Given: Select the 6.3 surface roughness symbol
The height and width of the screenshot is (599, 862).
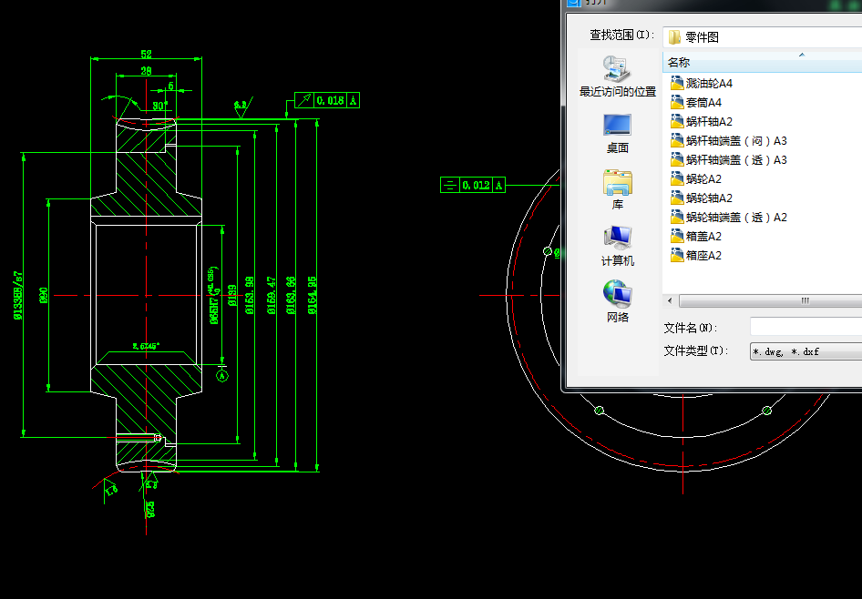Looking at the screenshot, I should 241,107.
